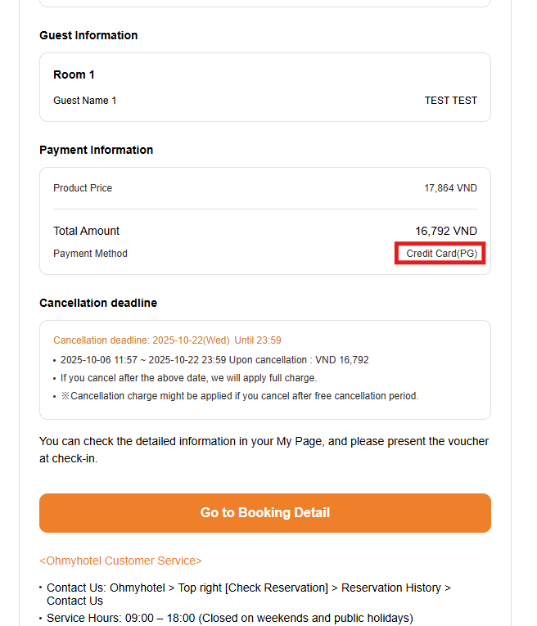Screen dimensions: 537x626
Task: Click the Guest Name 1 label
Action: [85, 101]
